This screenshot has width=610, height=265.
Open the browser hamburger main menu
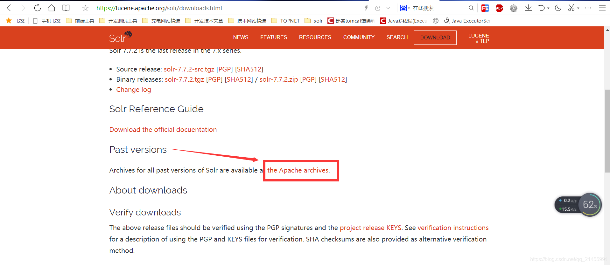click(602, 8)
